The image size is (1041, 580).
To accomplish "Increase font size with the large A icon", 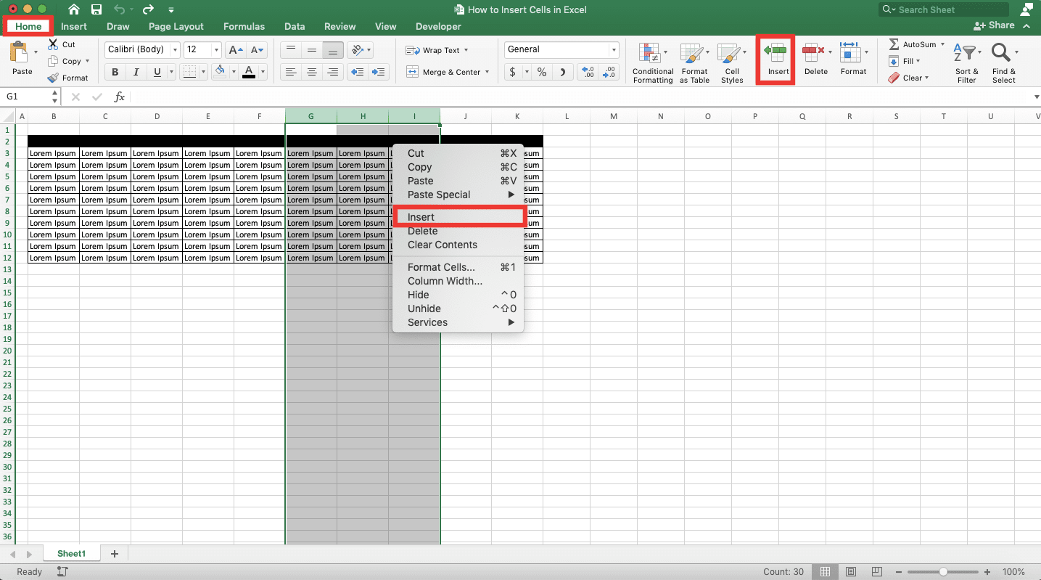I will (235, 50).
